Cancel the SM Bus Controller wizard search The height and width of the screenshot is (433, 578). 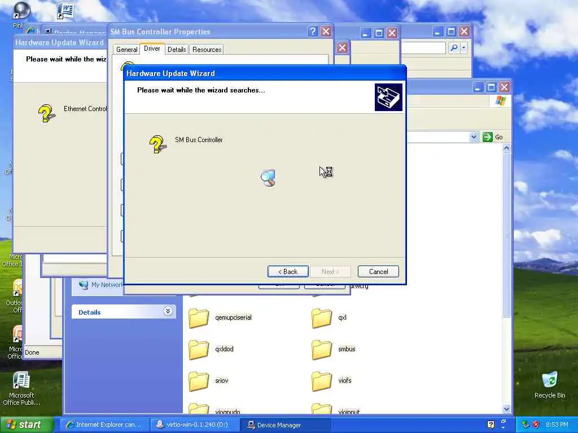click(x=378, y=271)
